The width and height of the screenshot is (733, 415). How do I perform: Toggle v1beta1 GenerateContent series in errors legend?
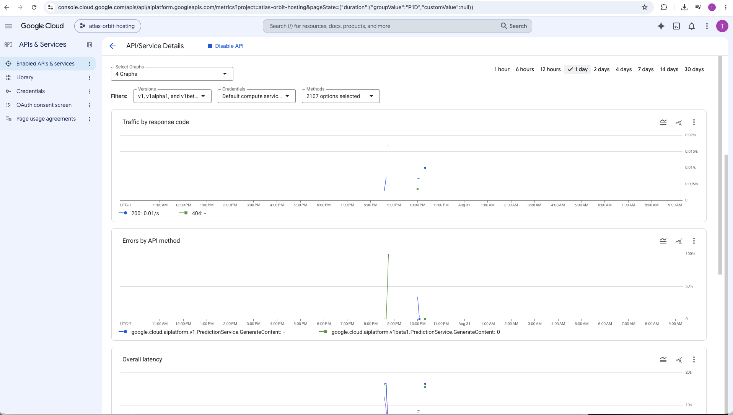click(409, 332)
